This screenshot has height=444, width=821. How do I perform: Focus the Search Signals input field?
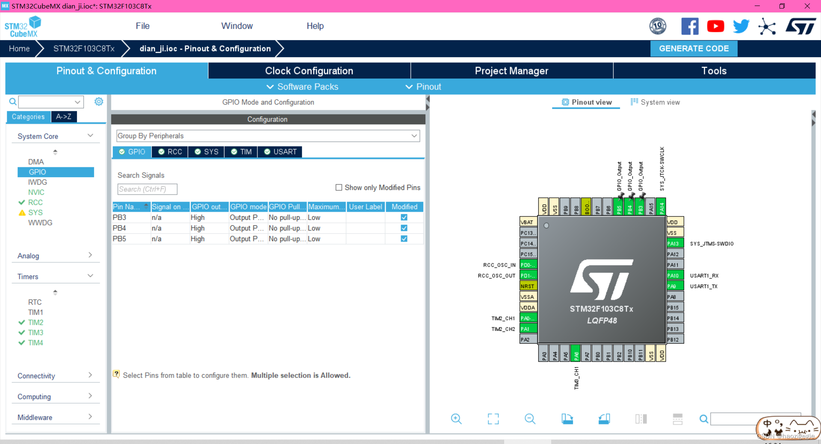click(x=147, y=189)
